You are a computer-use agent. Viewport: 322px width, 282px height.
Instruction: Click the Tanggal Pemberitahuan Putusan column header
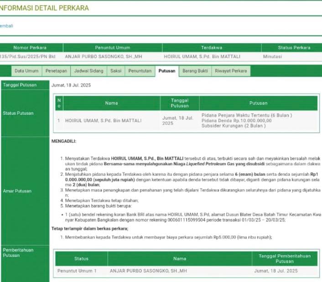[x=284, y=258]
